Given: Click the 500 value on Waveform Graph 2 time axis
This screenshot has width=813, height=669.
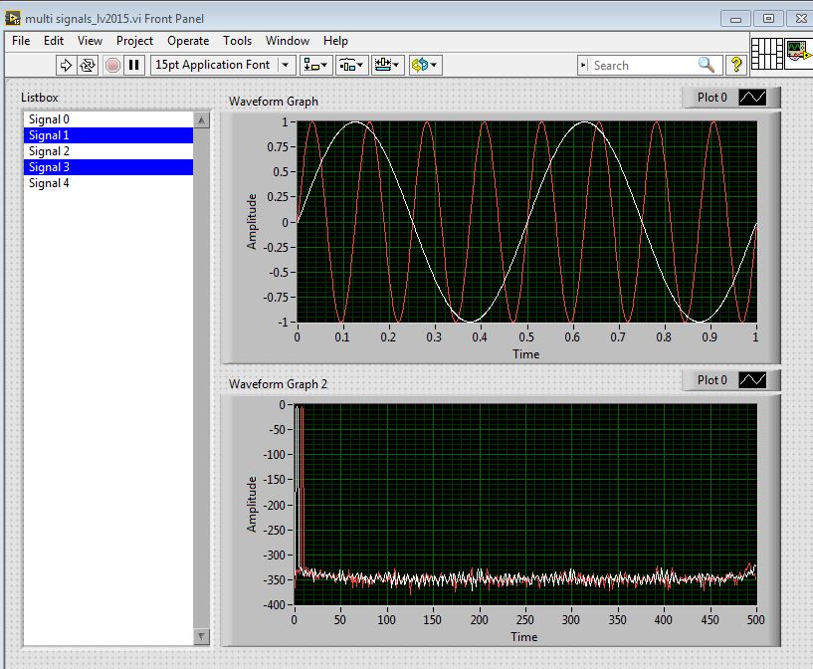Looking at the screenshot, I should [x=755, y=620].
